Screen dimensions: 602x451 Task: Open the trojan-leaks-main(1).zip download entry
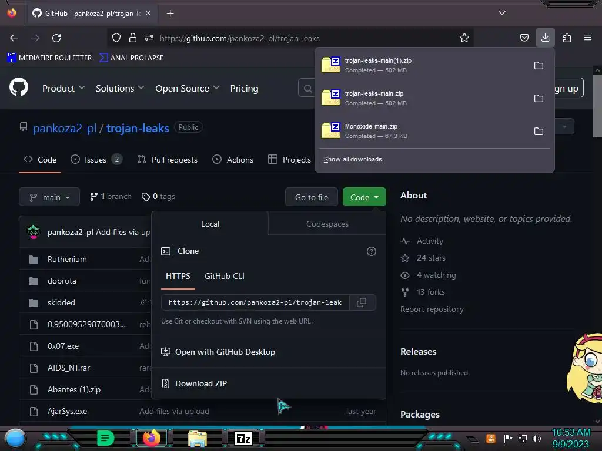pos(423,65)
